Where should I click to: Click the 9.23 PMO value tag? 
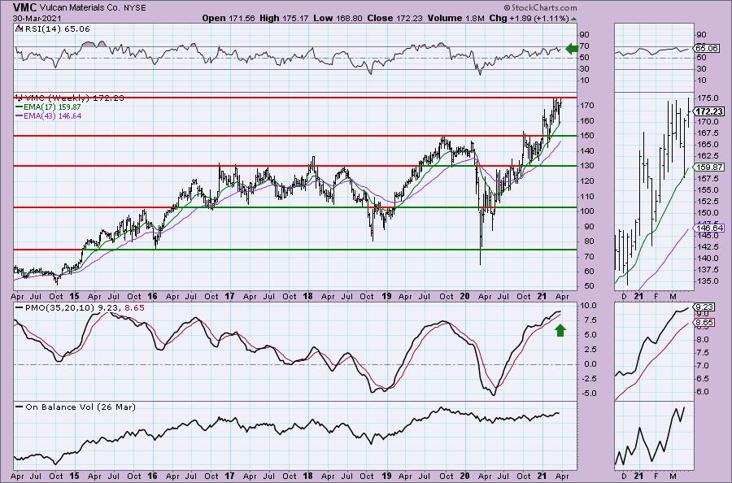click(704, 307)
